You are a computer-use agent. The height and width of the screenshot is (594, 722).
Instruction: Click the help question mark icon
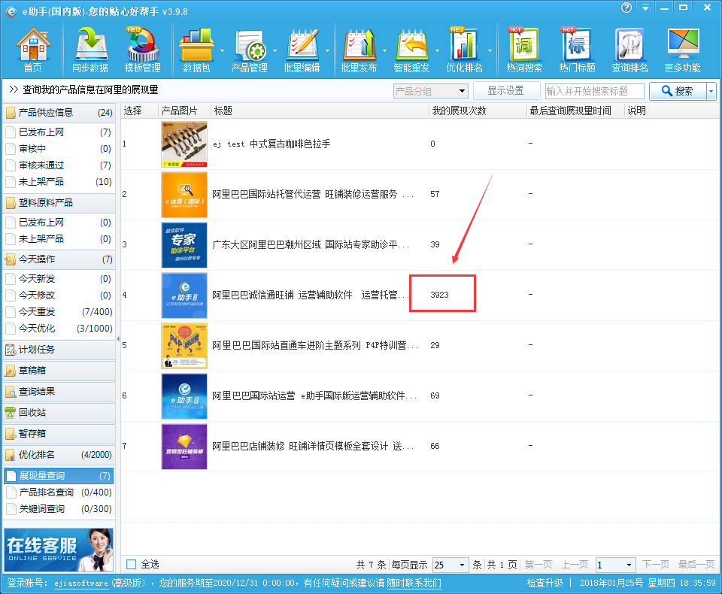pos(626,8)
